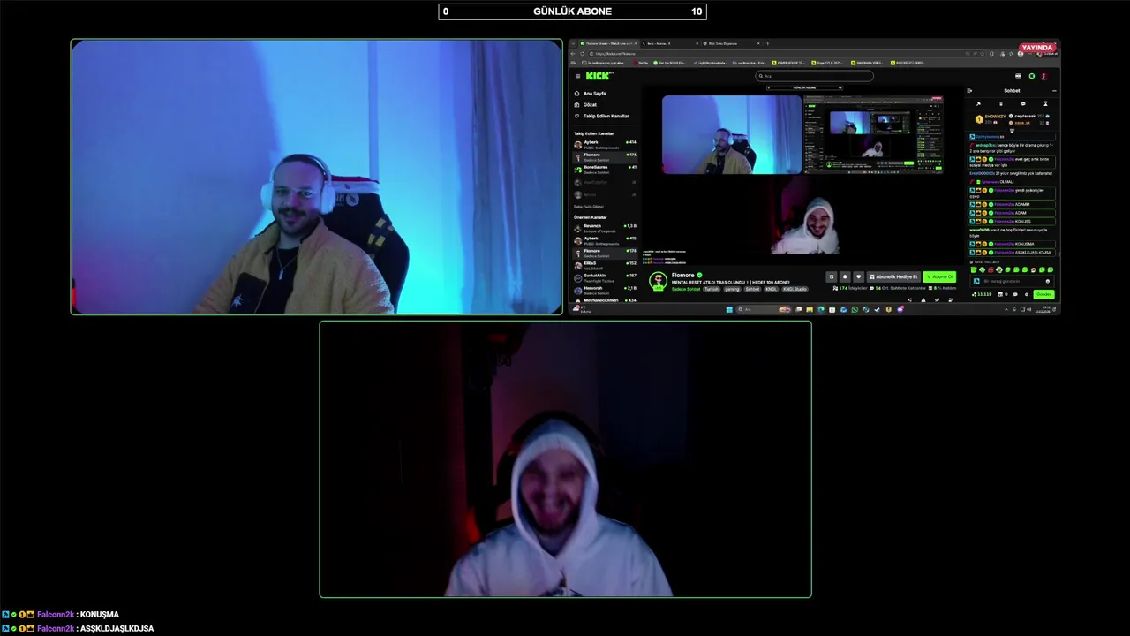This screenshot has height=636, width=1130.
Task: Click the square icon left of the bell
Action: click(832, 276)
